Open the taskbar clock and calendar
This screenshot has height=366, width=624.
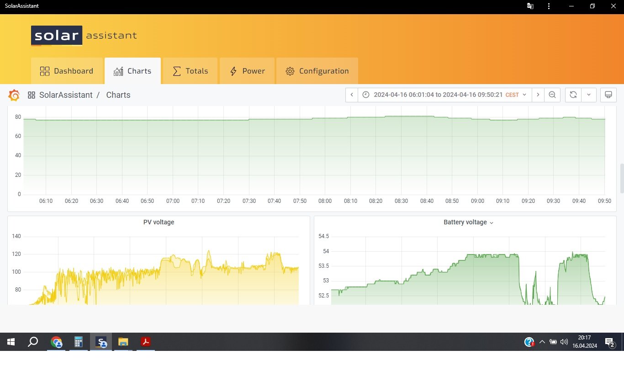coord(584,342)
